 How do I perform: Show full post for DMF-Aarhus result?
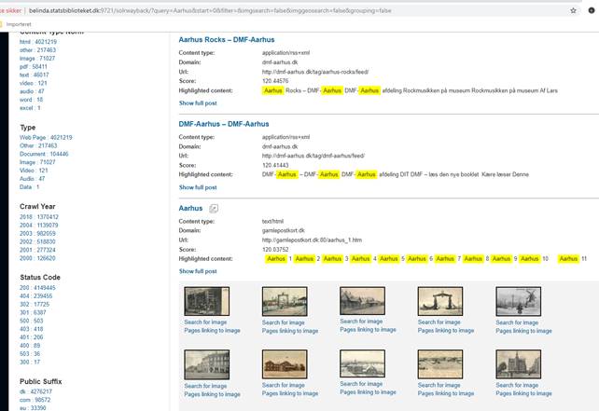tap(198, 187)
